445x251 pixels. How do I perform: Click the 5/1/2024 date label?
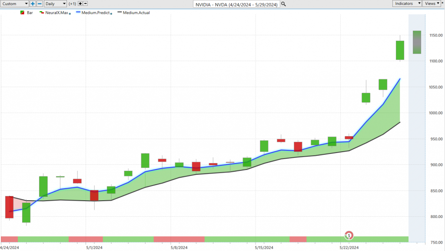pos(94,248)
